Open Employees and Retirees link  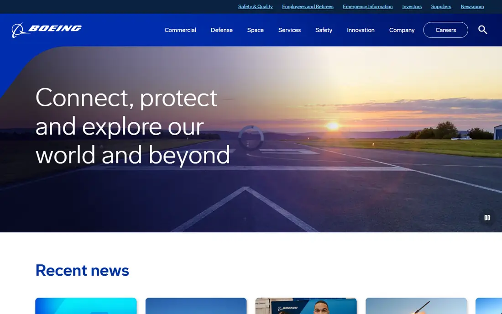(308, 6)
